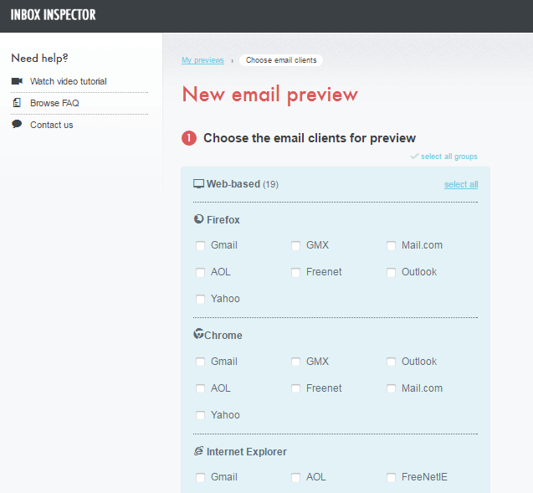
Task: Click Choose the email clients for preview heading
Action: click(310, 138)
